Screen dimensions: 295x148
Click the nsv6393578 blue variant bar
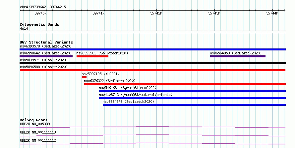[x=152, y=49]
